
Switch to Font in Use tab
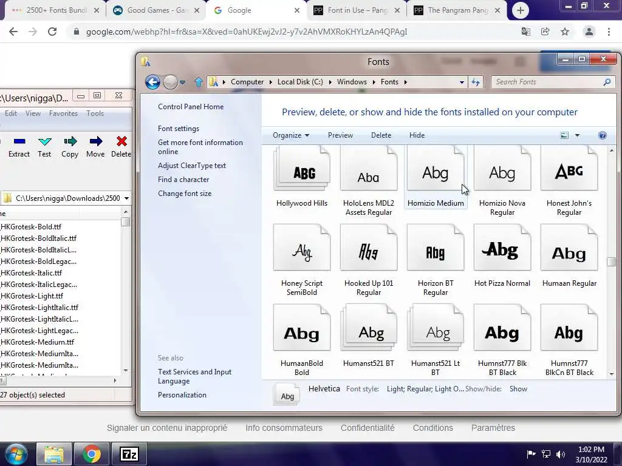click(x=356, y=11)
